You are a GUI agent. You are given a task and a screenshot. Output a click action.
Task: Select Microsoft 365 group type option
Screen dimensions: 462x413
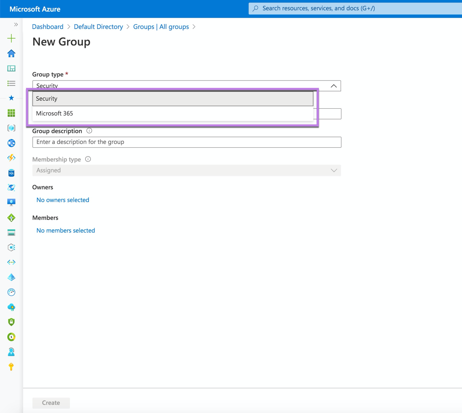point(173,113)
